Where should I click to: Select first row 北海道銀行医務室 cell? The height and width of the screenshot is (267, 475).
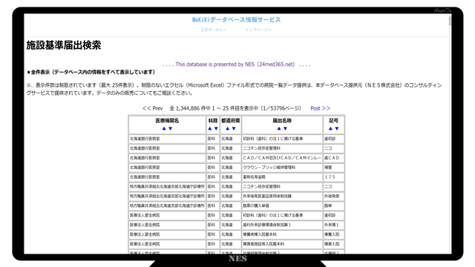click(x=167, y=139)
